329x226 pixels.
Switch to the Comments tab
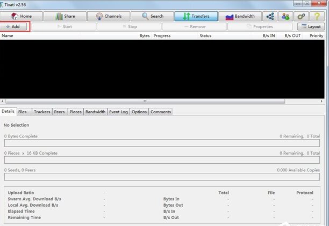click(x=161, y=112)
